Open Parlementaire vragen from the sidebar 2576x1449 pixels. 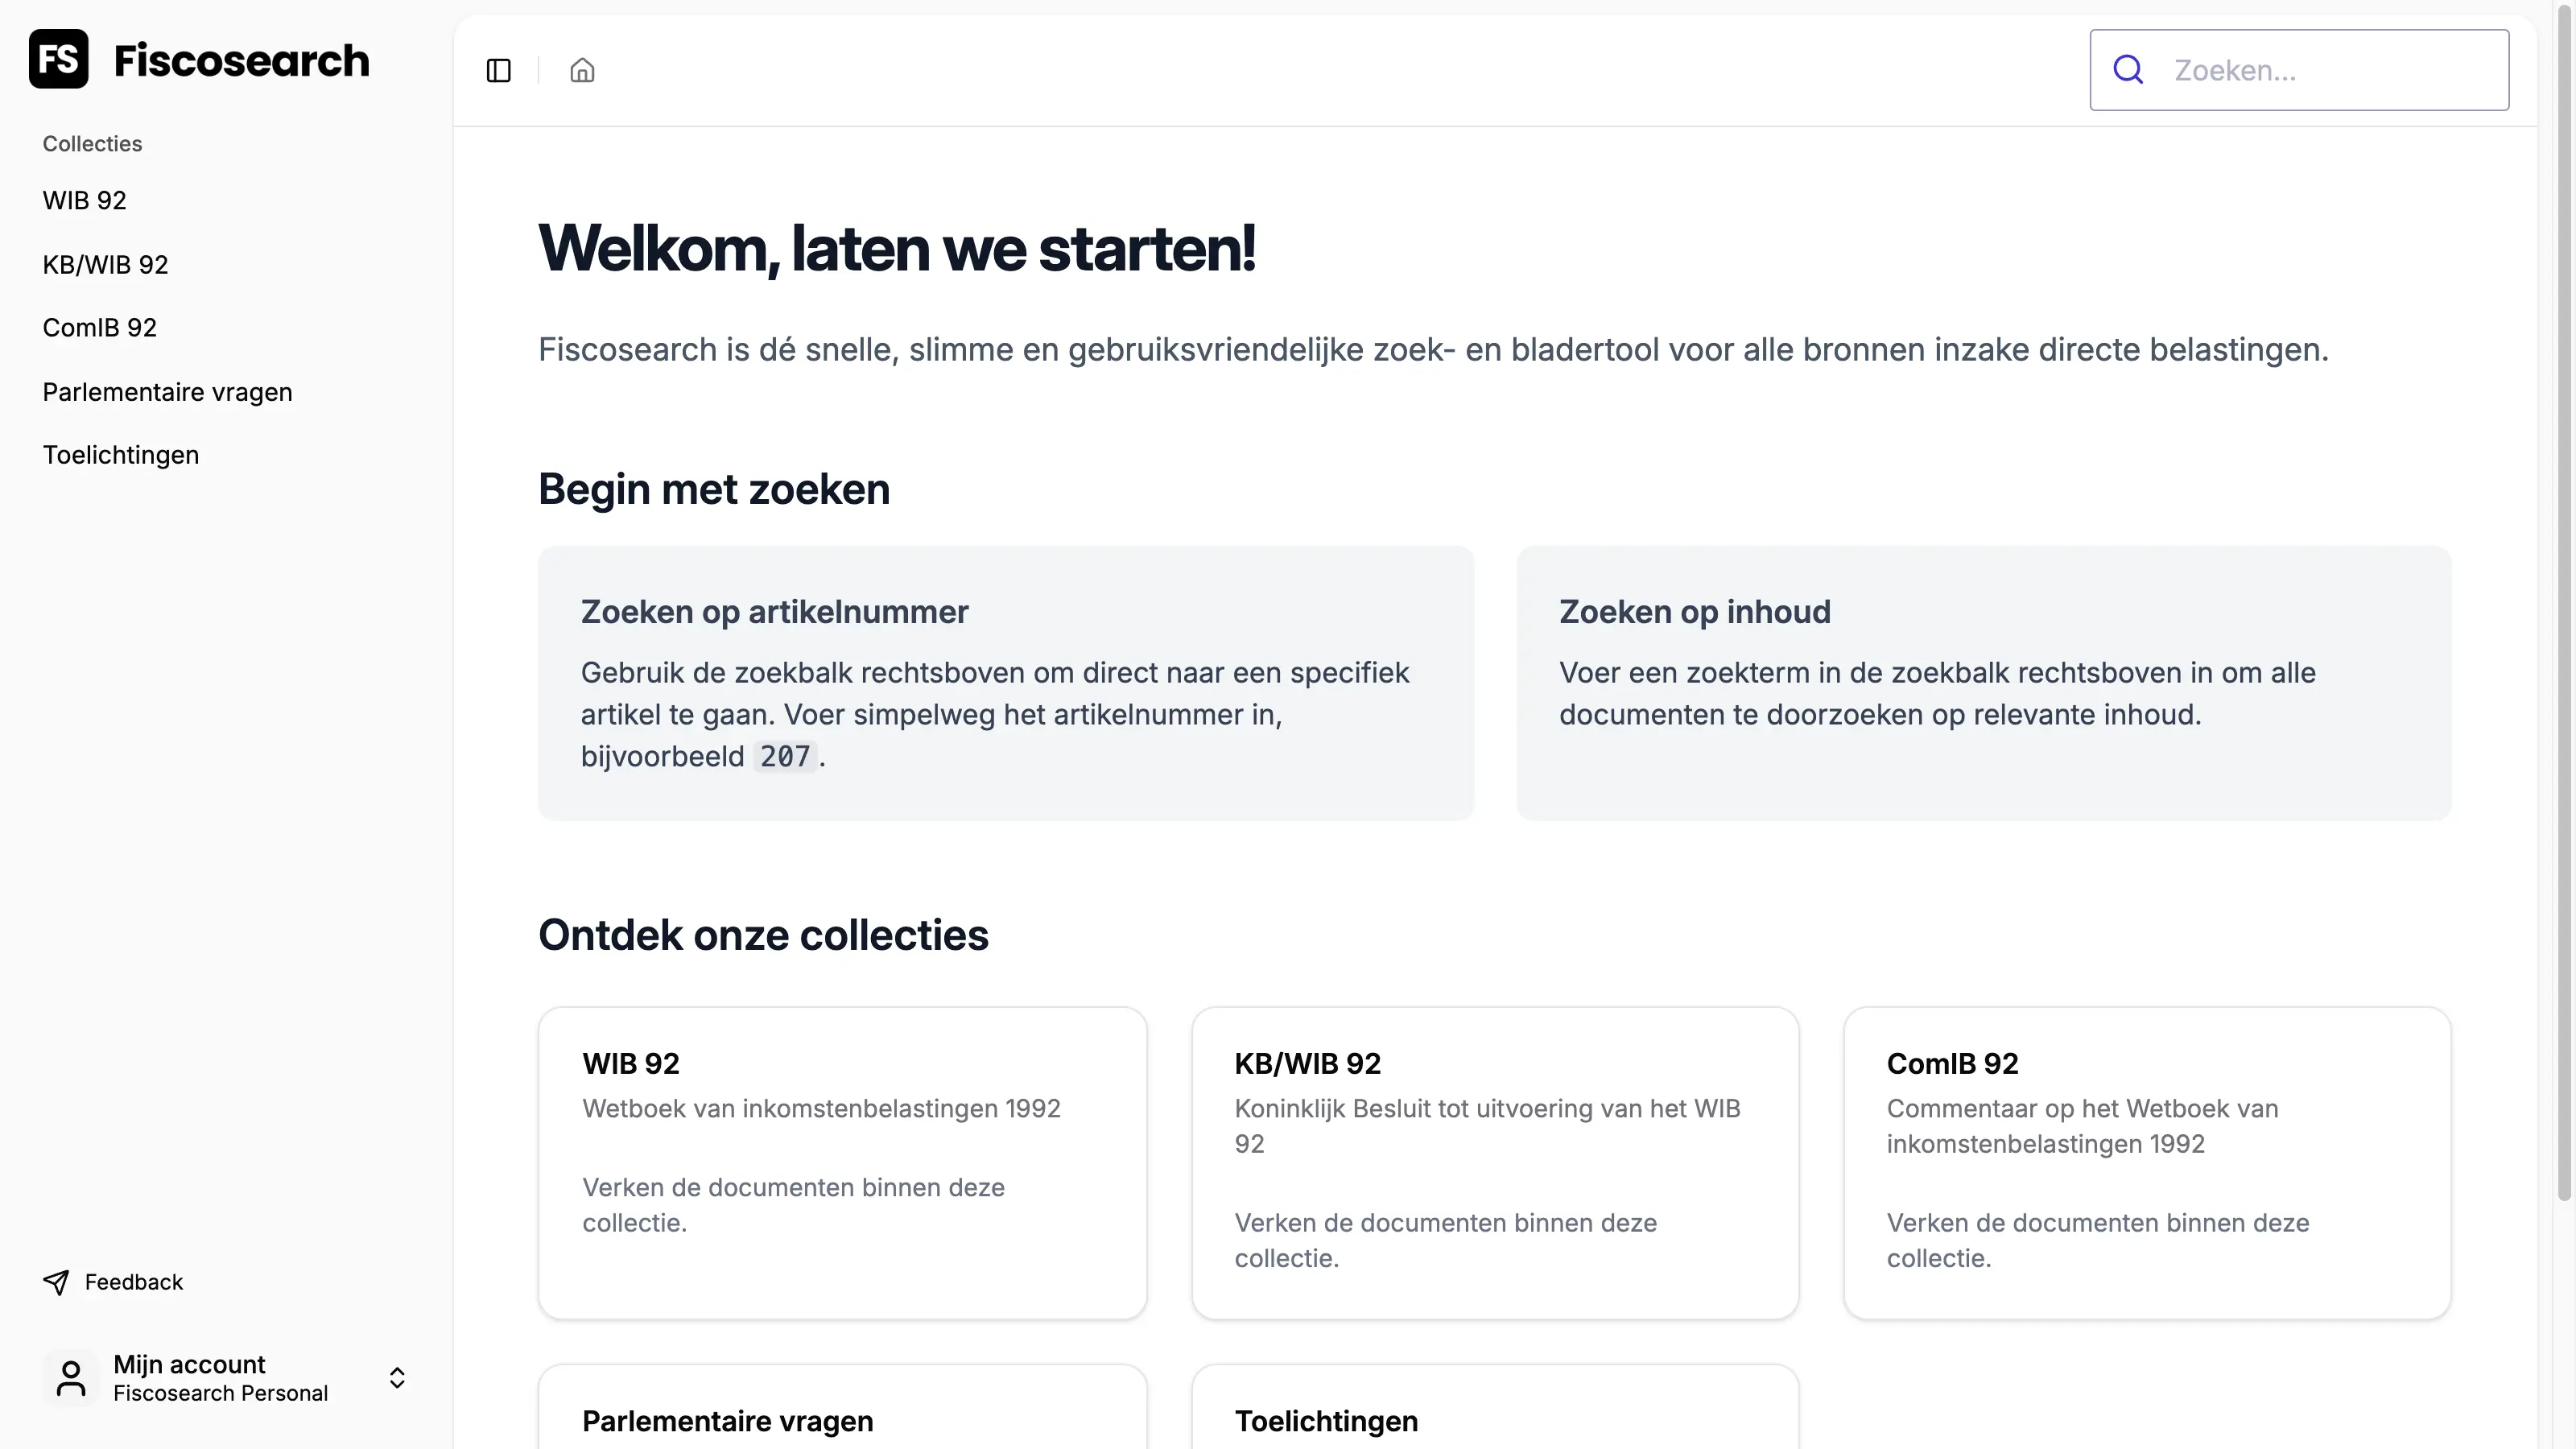tap(167, 391)
